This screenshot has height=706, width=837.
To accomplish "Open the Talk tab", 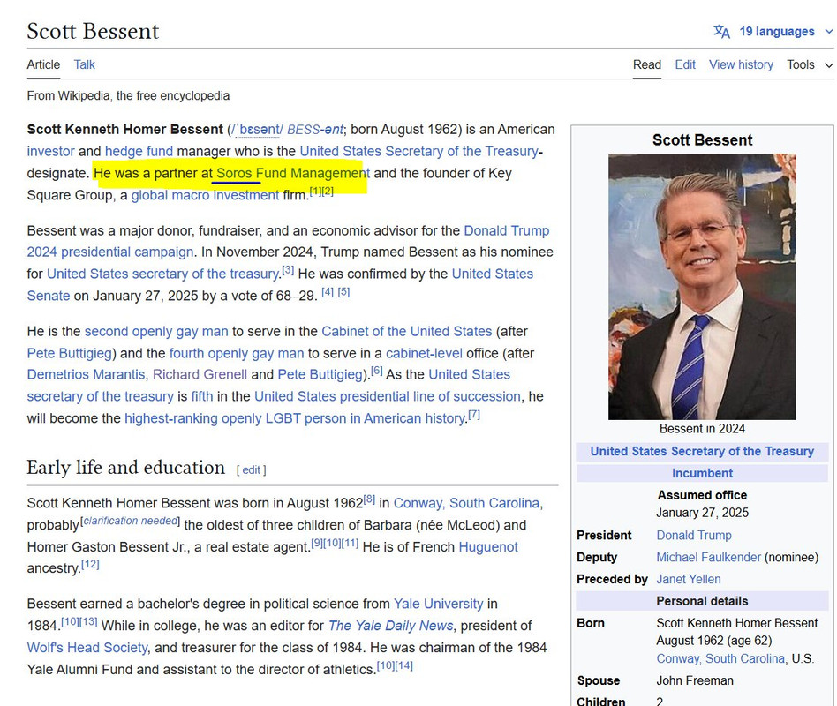I will pyautogui.click(x=85, y=64).
